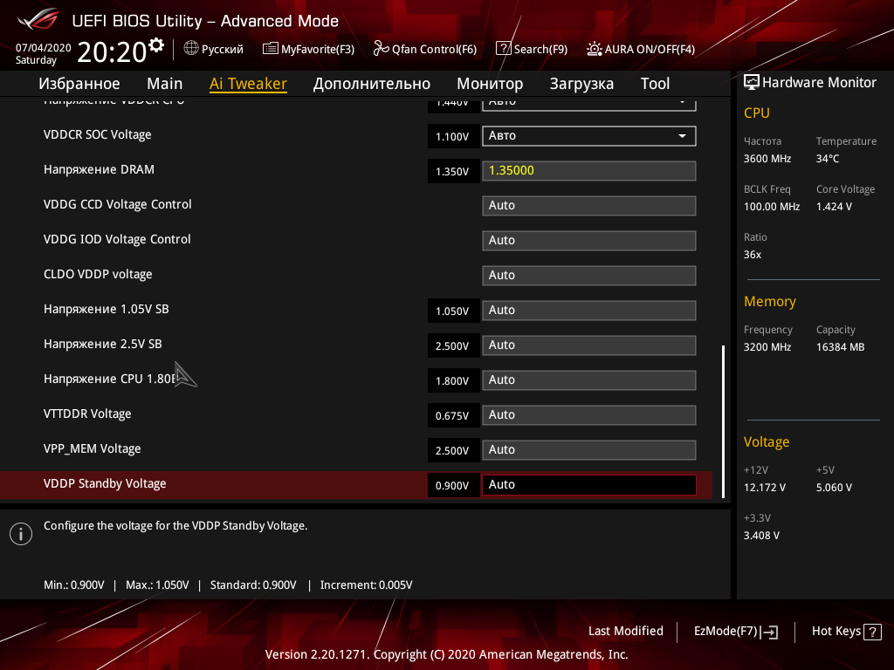894x670 pixels.
Task: Click the Напряжение 2.5V SB field
Action: coord(589,345)
